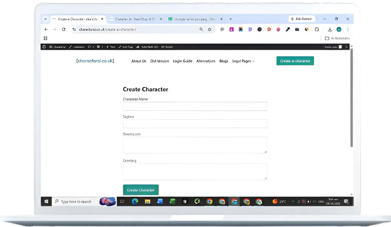Open the red D extension icon
391x227 pixels.
coord(269,29)
